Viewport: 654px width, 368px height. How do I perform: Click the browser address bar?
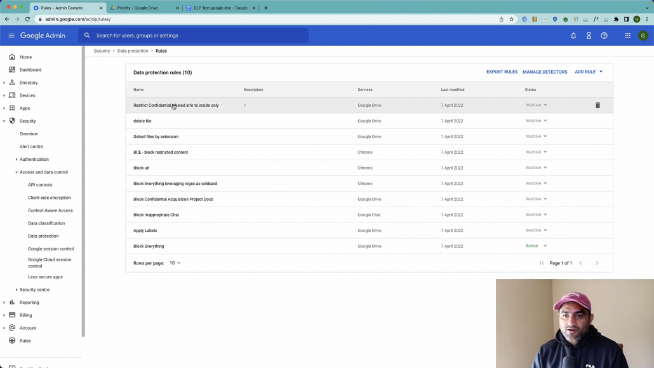[267, 19]
